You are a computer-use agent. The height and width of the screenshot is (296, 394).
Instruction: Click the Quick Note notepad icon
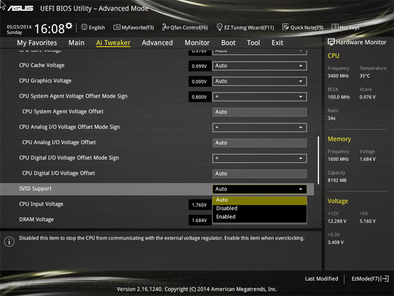[x=286, y=27]
